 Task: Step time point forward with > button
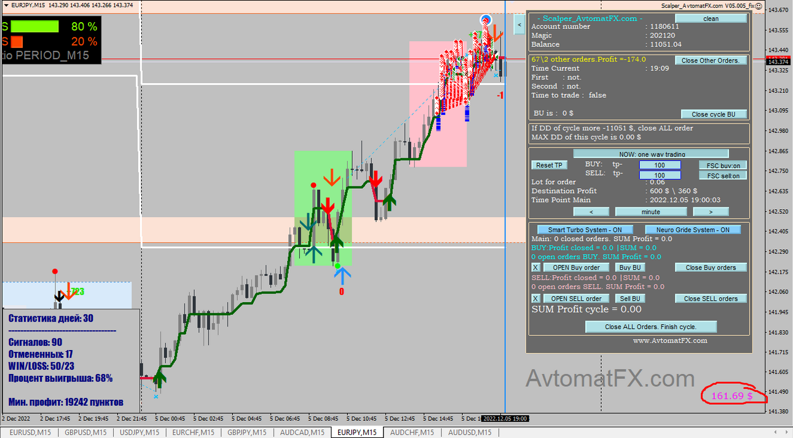(711, 212)
